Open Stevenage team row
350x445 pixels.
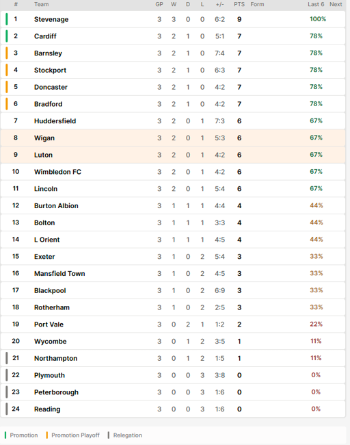point(173,19)
